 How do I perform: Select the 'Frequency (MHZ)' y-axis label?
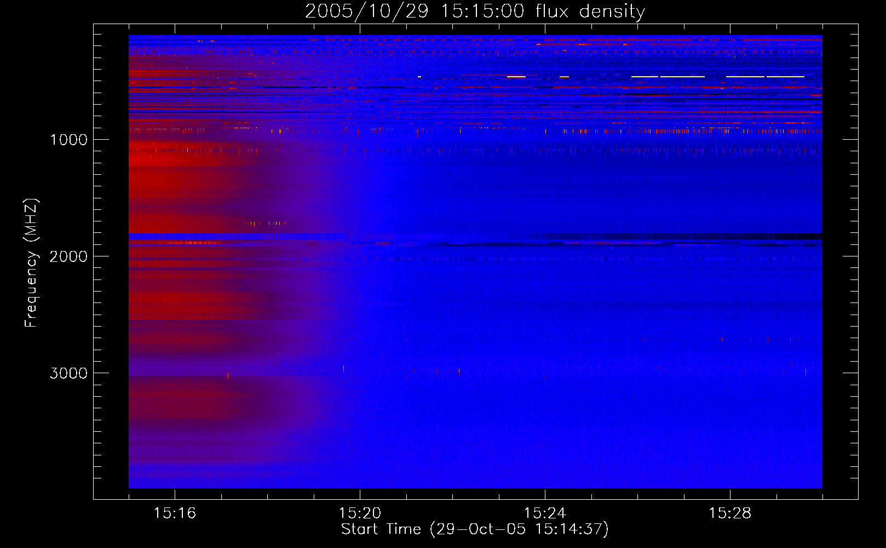(31, 263)
